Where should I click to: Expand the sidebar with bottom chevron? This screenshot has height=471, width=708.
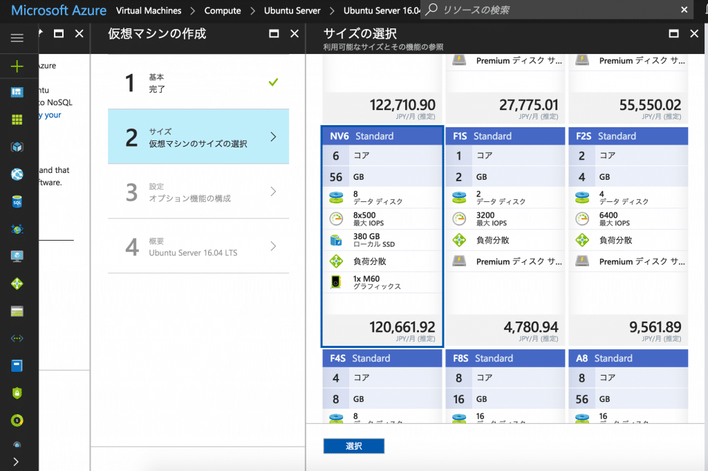17,461
